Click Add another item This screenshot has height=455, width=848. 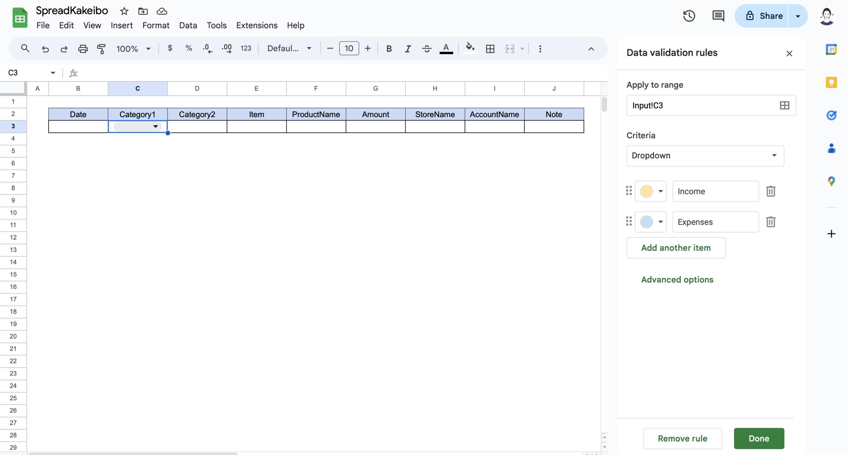(x=676, y=247)
